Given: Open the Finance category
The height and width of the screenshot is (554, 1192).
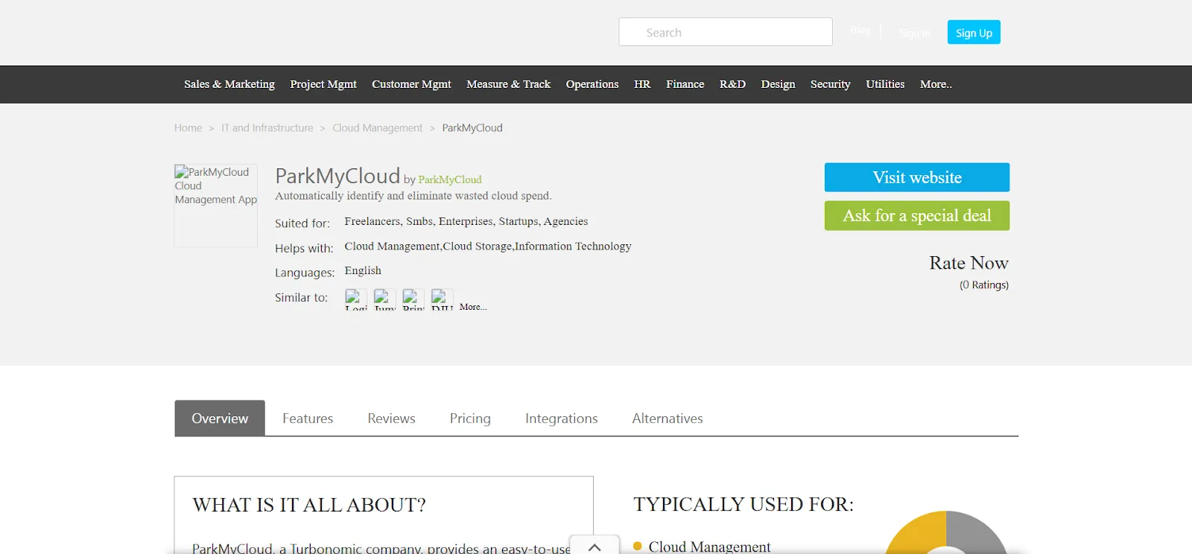Looking at the screenshot, I should 685,84.
